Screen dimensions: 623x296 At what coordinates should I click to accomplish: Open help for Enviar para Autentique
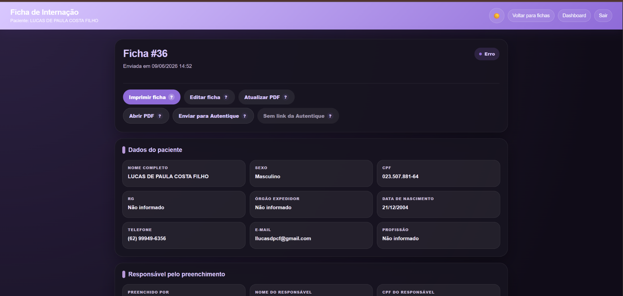pos(245,116)
